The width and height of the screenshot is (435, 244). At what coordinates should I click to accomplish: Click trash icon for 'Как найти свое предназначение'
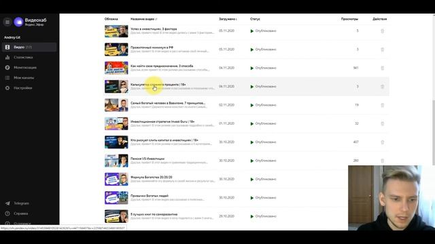[x=382, y=68]
